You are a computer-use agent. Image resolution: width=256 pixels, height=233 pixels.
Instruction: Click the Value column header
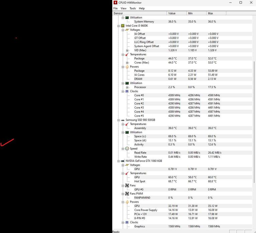pyautogui.click(x=176, y=13)
